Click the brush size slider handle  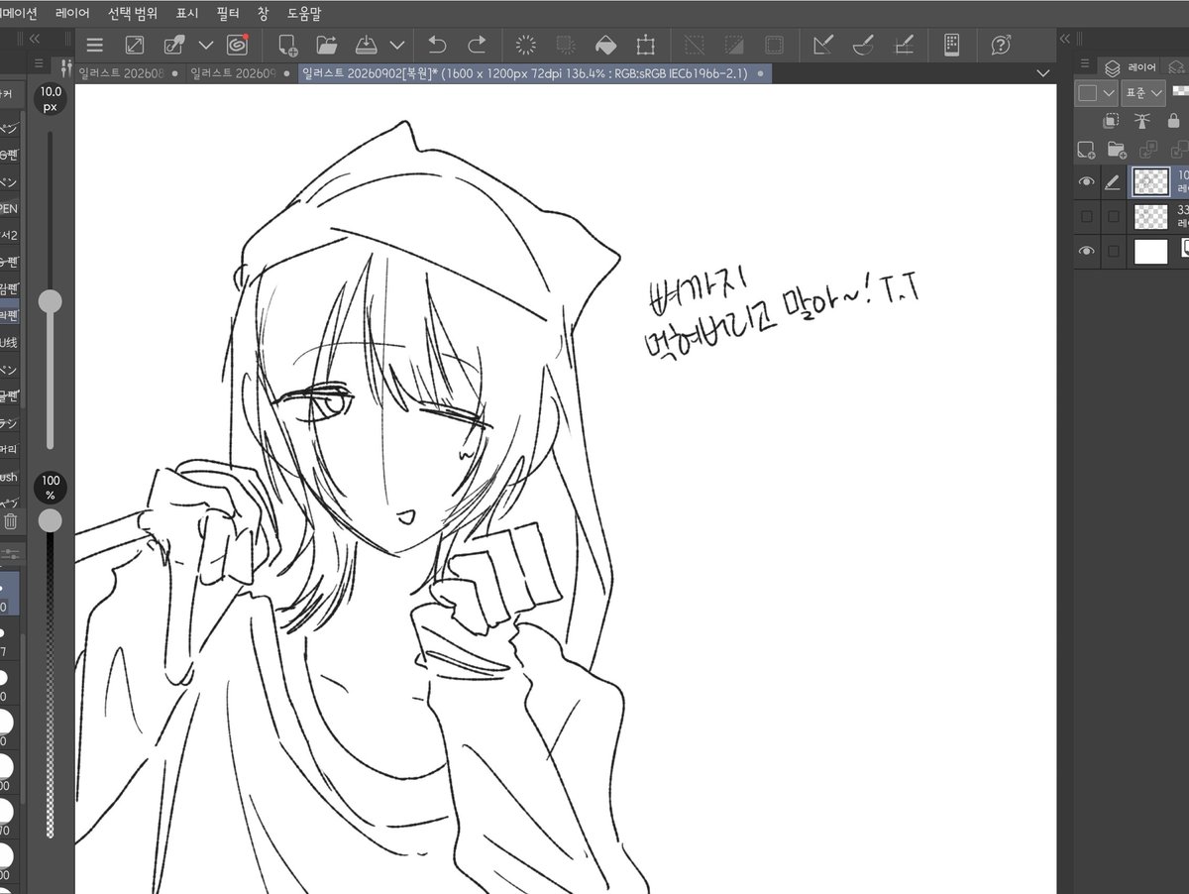point(50,301)
